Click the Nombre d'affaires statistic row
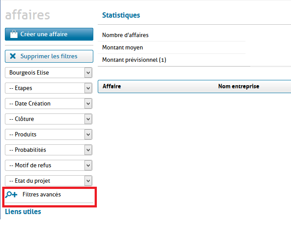The width and height of the screenshot is (291, 226). [125, 35]
